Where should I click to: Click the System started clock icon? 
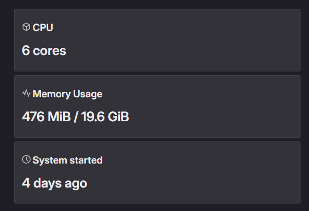[26, 160]
